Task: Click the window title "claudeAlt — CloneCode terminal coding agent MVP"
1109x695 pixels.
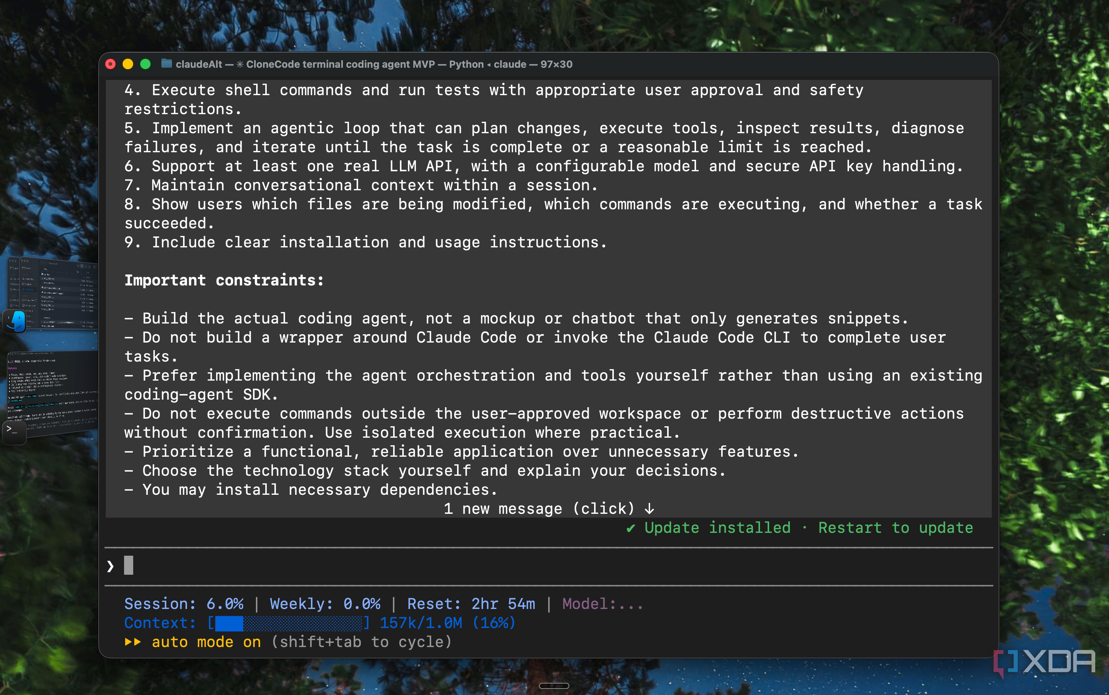Action: (305, 64)
